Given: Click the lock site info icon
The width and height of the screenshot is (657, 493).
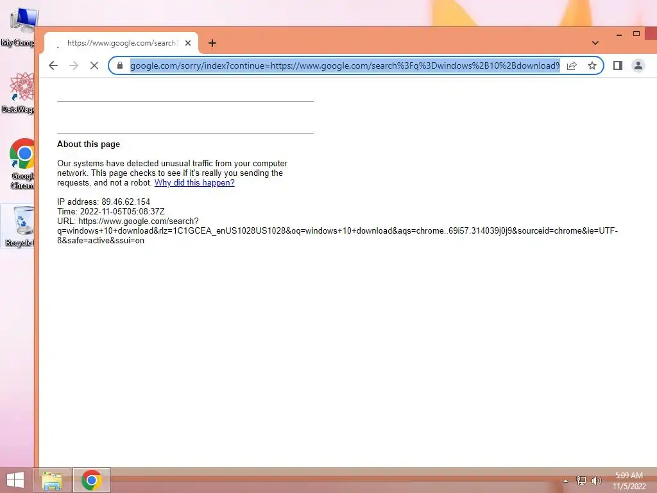Looking at the screenshot, I should [120, 65].
